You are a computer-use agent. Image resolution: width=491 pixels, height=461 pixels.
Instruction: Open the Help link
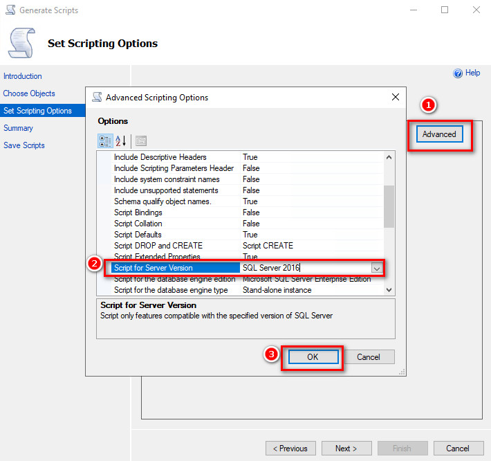472,73
